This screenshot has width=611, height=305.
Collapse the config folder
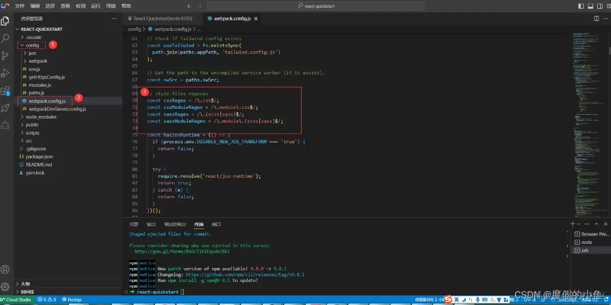coord(32,45)
